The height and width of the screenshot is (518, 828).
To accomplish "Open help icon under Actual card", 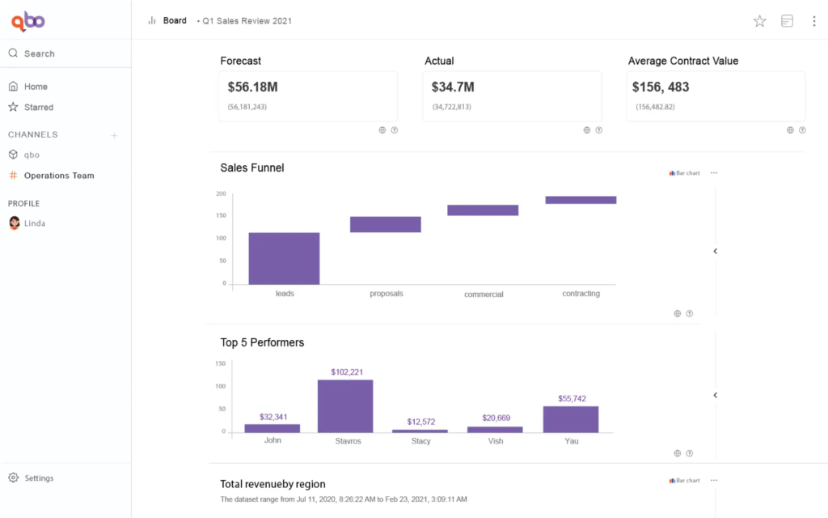I will point(599,129).
